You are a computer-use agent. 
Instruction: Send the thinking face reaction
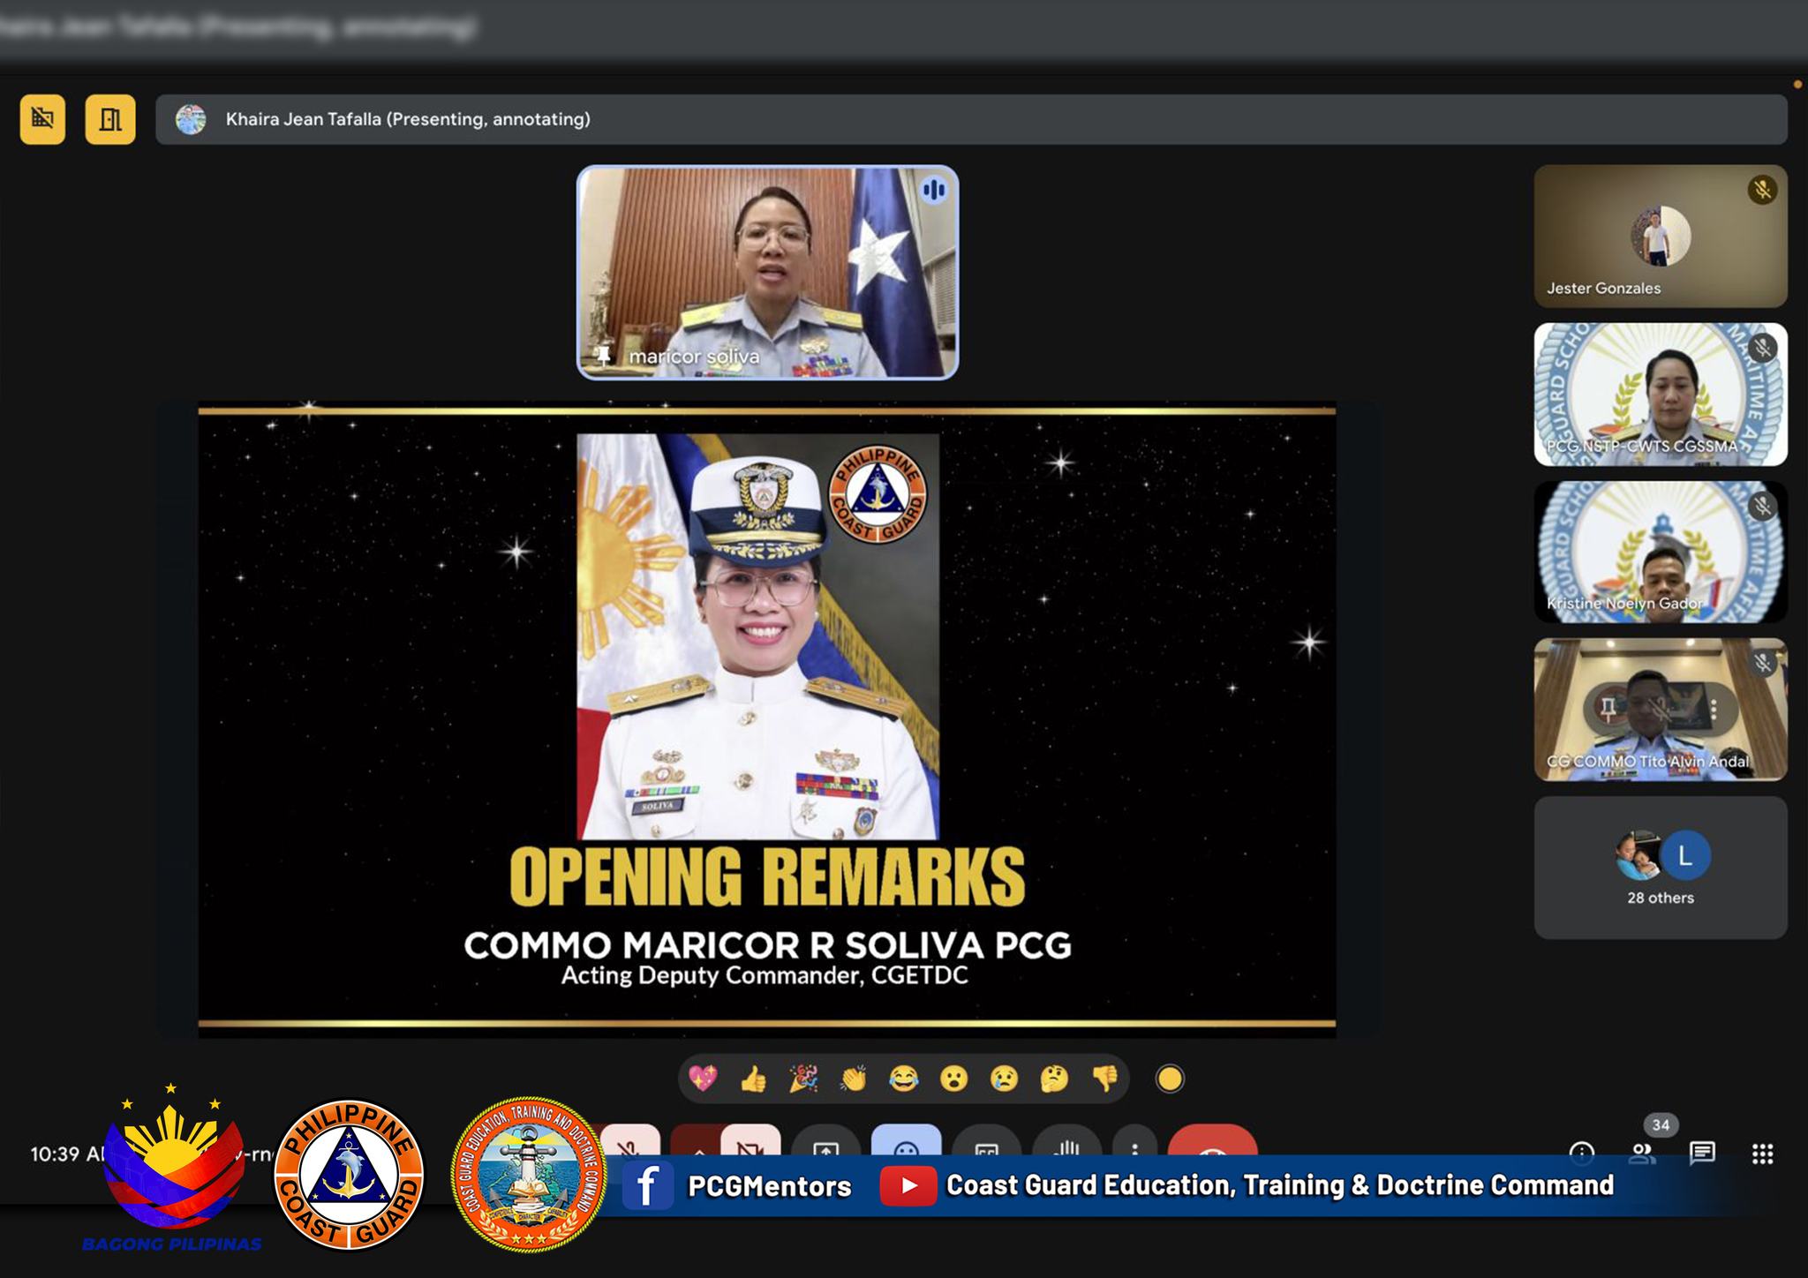(1055, 1079)
